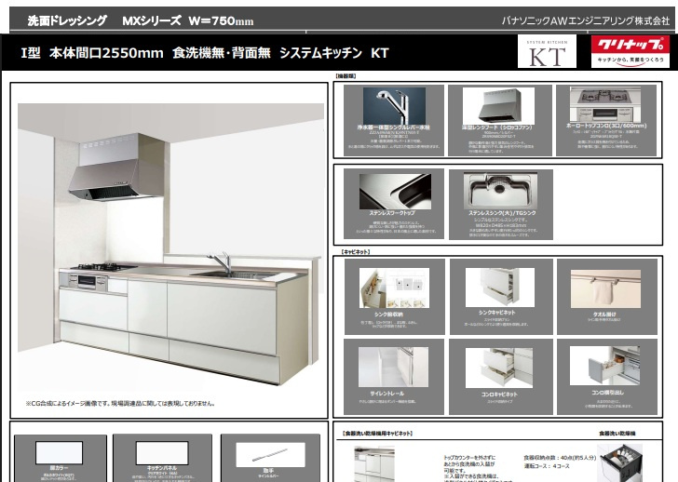This screenshot has height=482, width=678.
Task: Click the System Kitchen KT logo
Action: point(549,52)
